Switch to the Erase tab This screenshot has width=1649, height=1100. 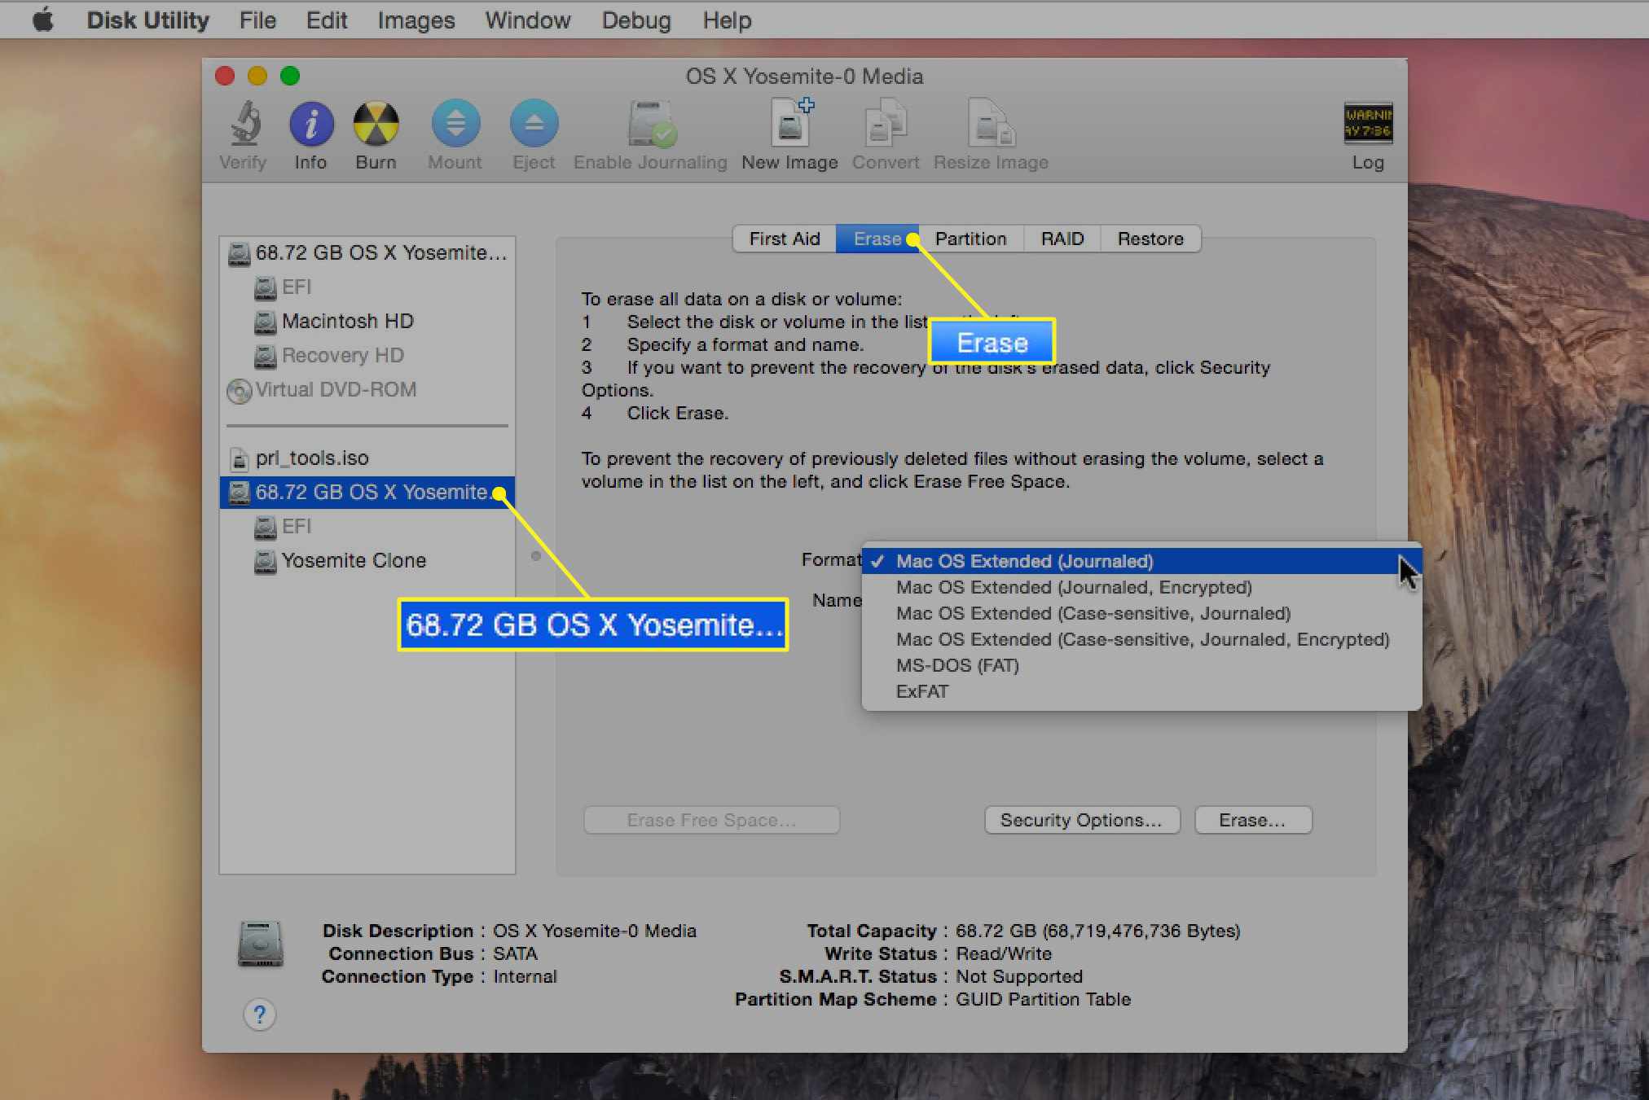click(877, 239)
